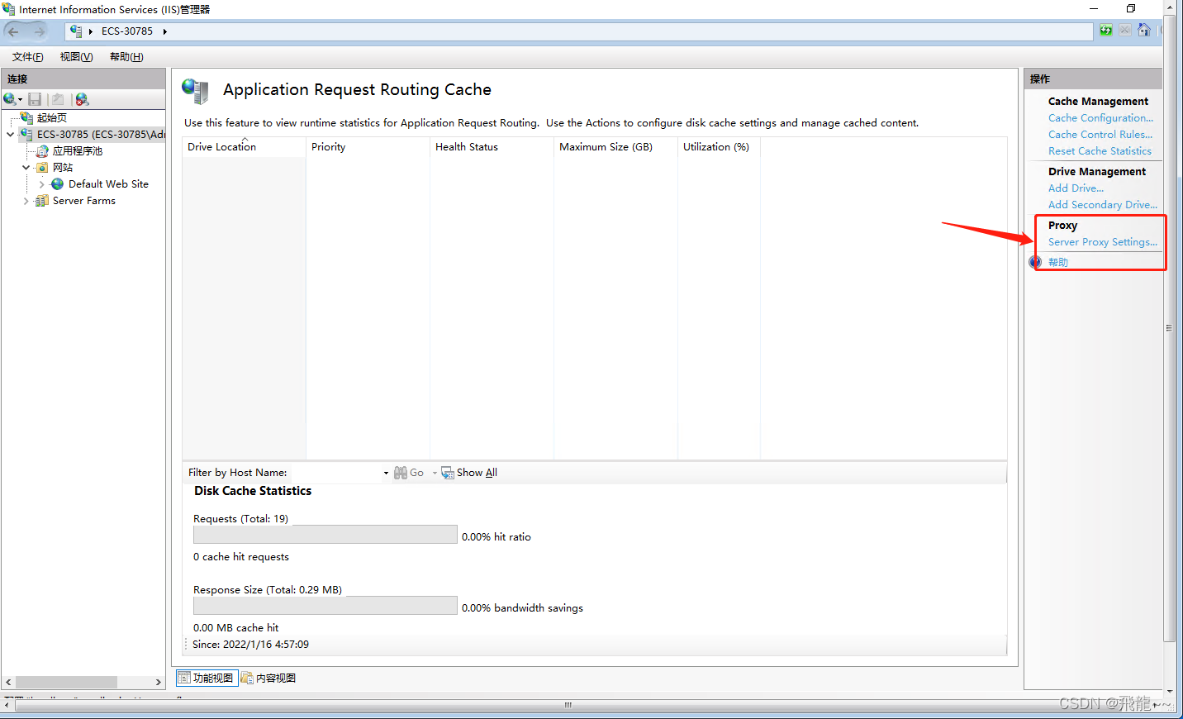
Task: Click the green refresh page icon
Action: point(1106,31)
